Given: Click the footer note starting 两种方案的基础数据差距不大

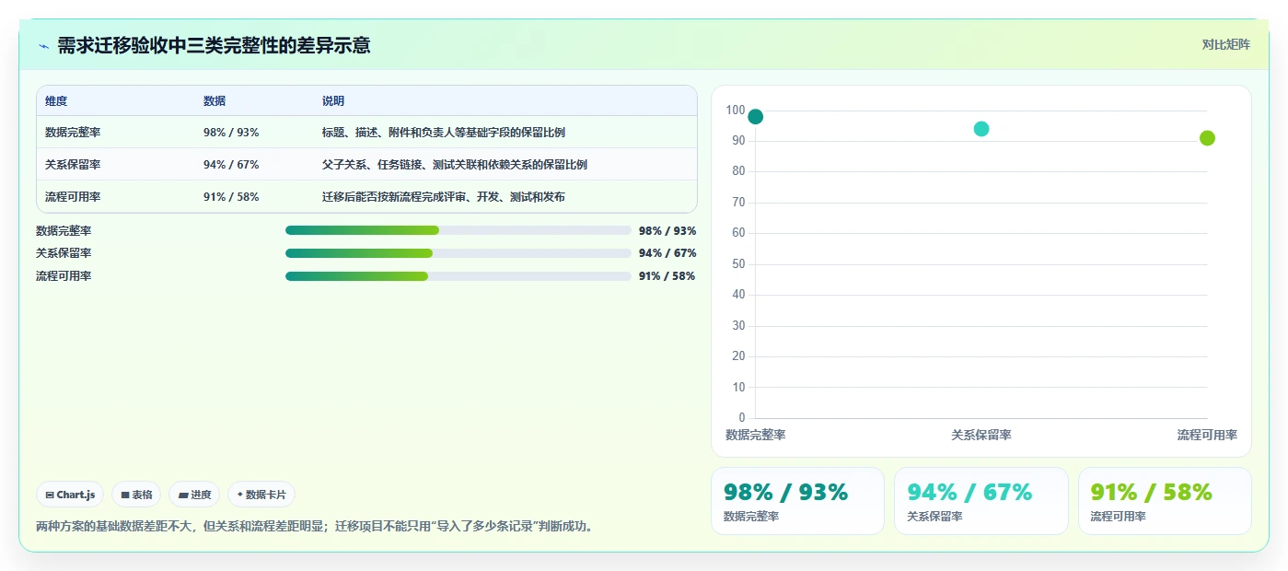Looking at the screenshot, I should tap(315, 527).
